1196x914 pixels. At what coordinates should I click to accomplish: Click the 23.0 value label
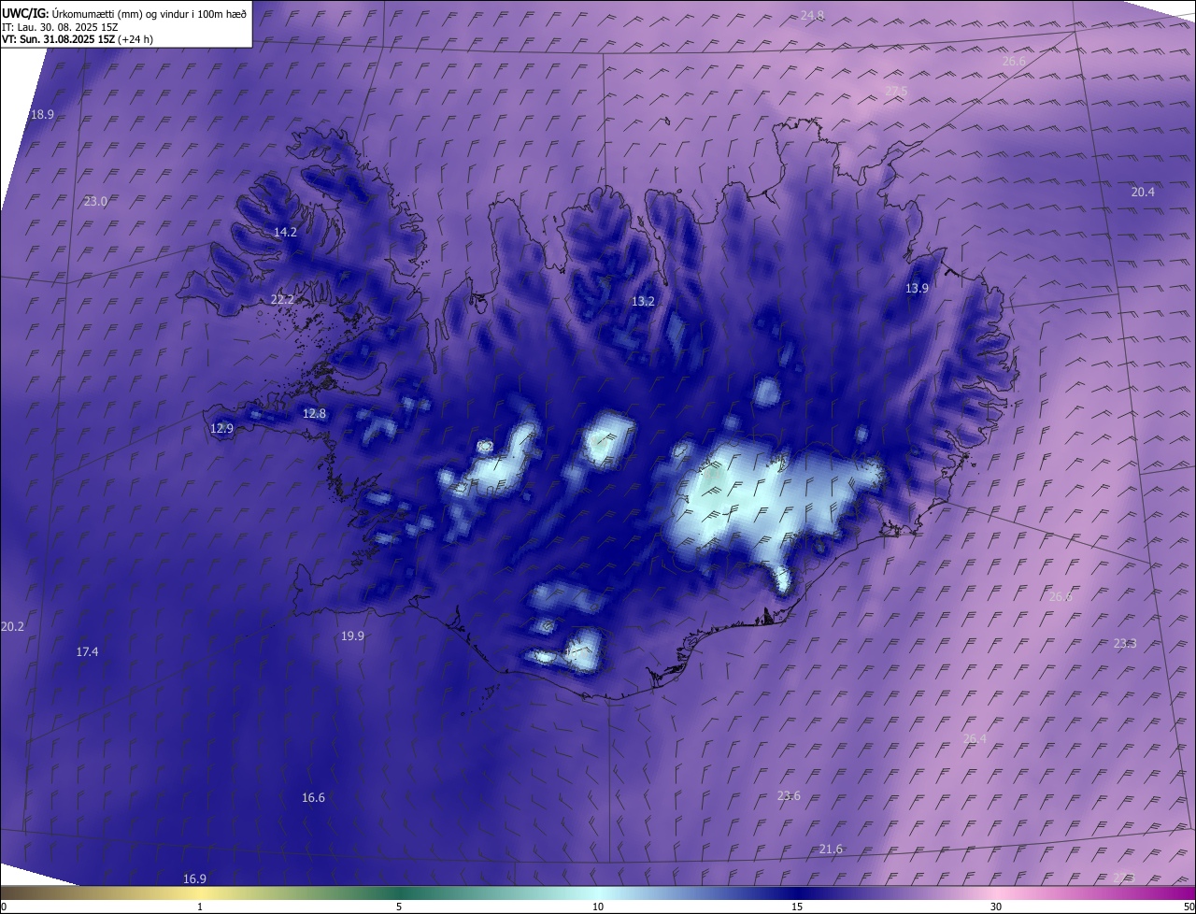click(95, 201)
